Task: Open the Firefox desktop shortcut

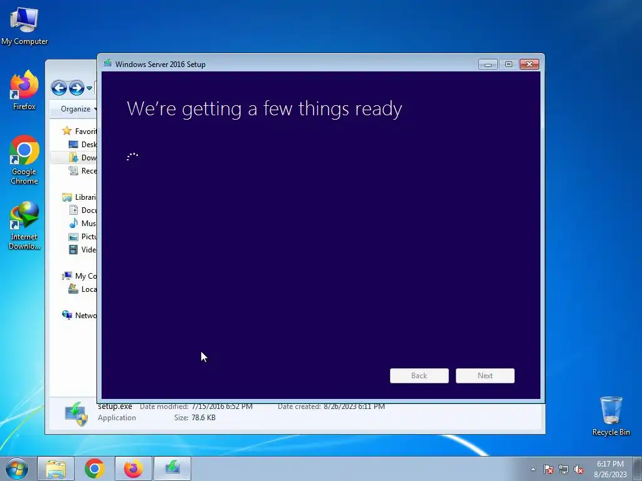Action: 24,90
